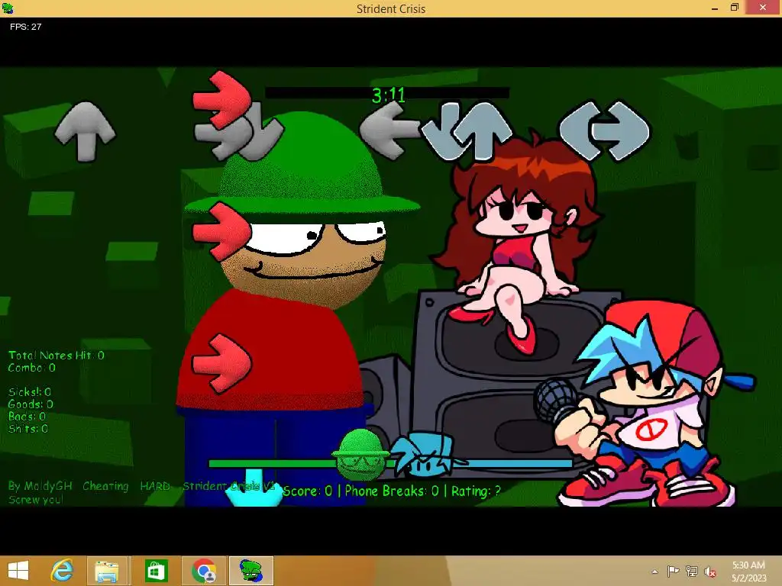Click the cyan down arrow note
This screenshot has width=782, height=586.
[x=254, y=488]
